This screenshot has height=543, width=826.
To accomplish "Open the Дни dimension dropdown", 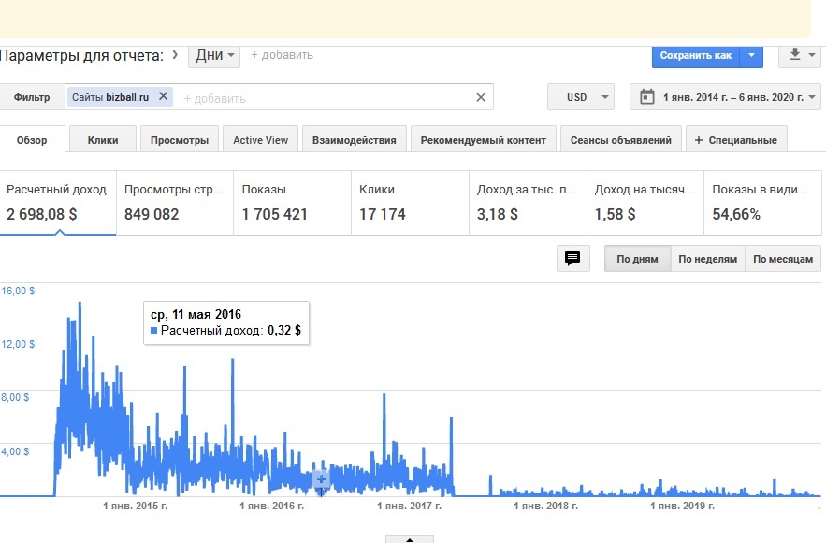I will pos(214,55).
